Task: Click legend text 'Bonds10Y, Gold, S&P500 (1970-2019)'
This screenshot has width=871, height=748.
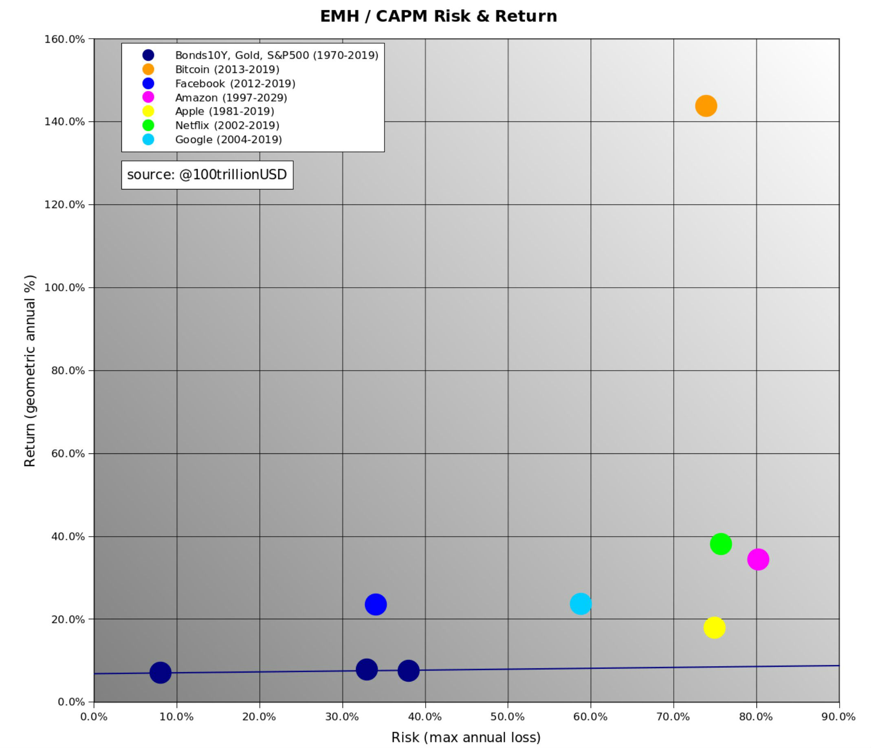Action: pos(277,55)
